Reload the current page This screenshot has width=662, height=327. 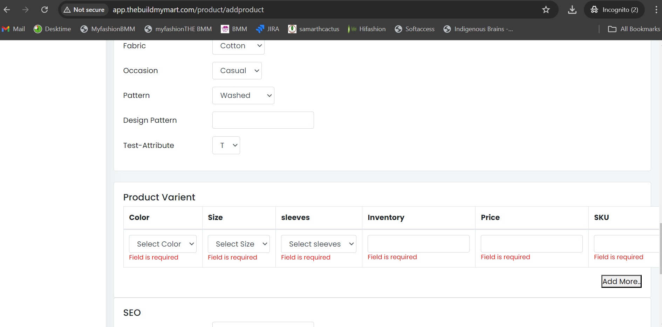tap(45, 10)
